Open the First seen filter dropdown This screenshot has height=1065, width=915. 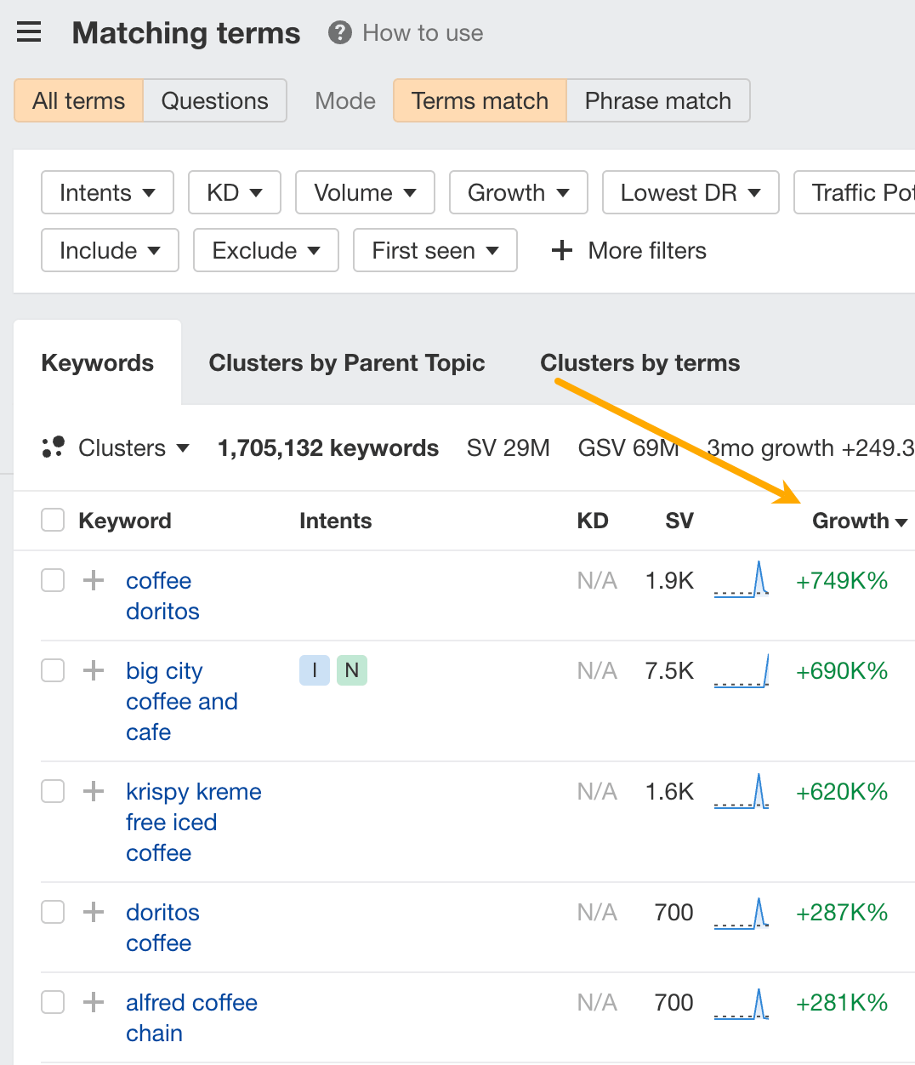pyautogui.click(x=435, y=250)
